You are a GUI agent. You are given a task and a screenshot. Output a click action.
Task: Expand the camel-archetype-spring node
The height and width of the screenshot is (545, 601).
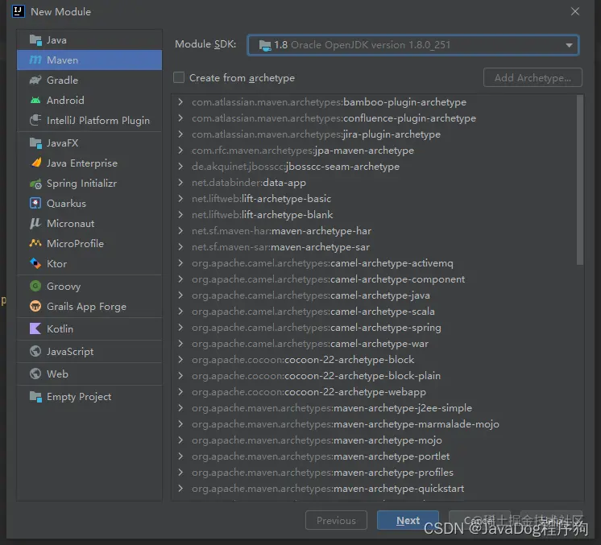(x=180, y=328)
